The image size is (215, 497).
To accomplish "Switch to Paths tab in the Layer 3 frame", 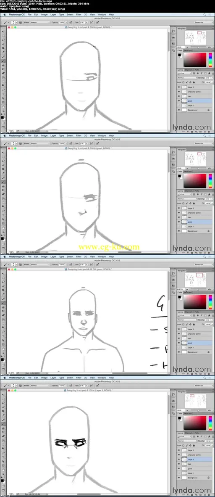I will click(197, 433).
